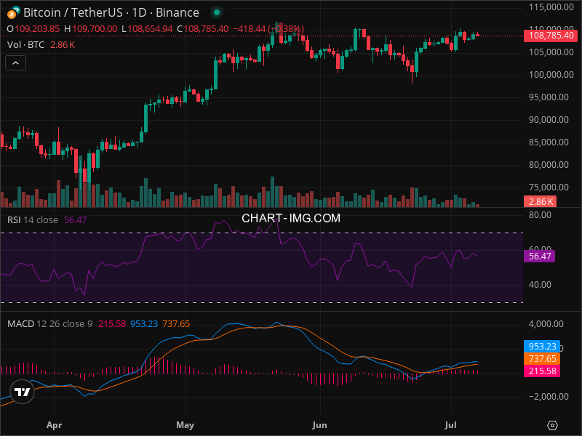Click the Bitcoin/Tether coin logo icon
Viewport: 582px width, 436px height.
[x=13, y=12]
